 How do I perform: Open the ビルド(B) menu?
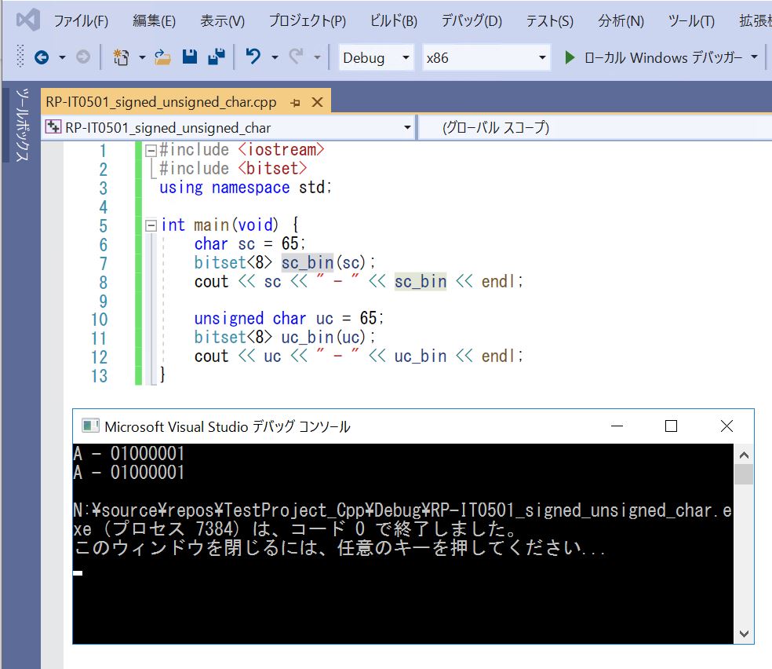coord(393,21)
